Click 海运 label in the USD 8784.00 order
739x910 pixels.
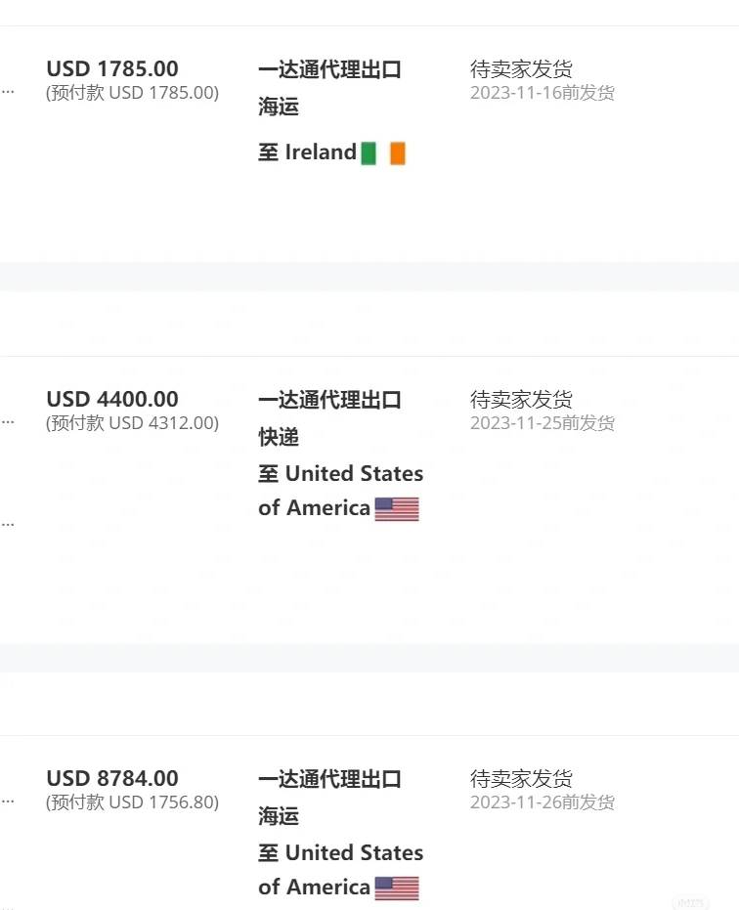pyautogui.click(x=279, y=816)
